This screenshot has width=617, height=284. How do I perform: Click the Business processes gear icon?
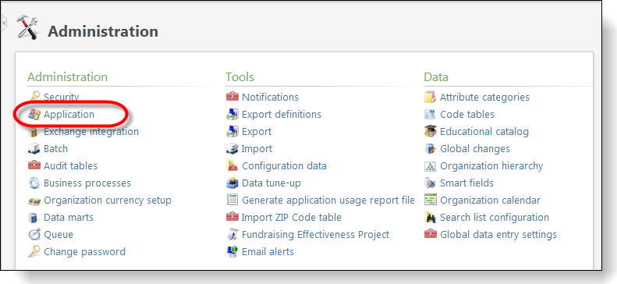pos(34,183)
